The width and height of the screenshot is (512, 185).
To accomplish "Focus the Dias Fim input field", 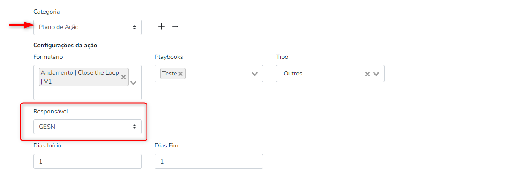I will tap(209, 162).
